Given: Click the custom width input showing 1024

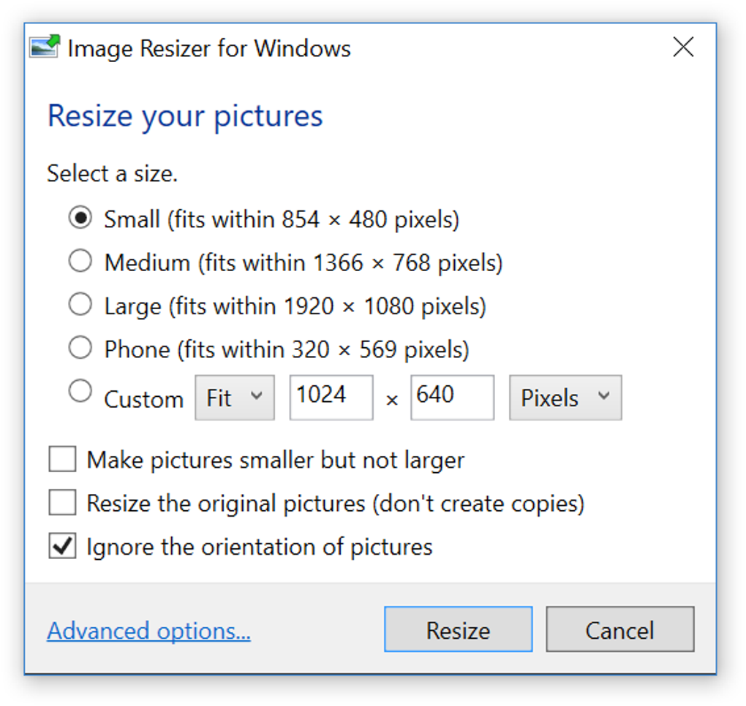Looking at the screenshot, I should point(331,397).
